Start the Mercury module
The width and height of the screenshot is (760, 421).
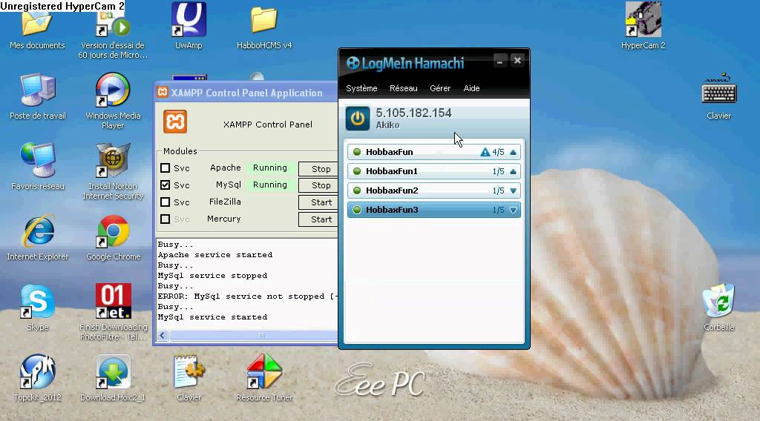point(318,219)
